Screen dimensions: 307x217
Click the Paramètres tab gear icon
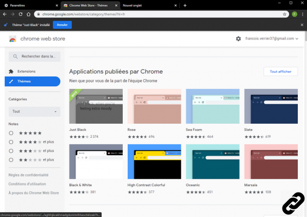(6, 5)
